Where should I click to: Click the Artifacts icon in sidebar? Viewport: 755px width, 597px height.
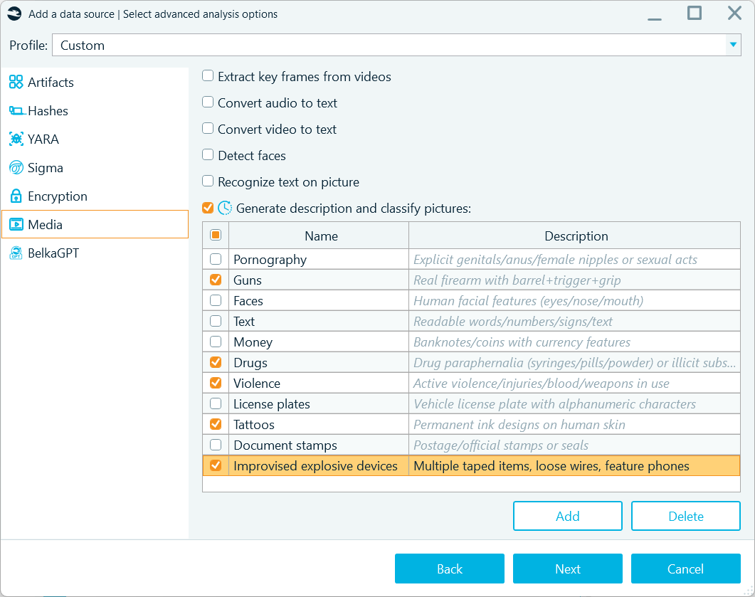pos(16,83)
